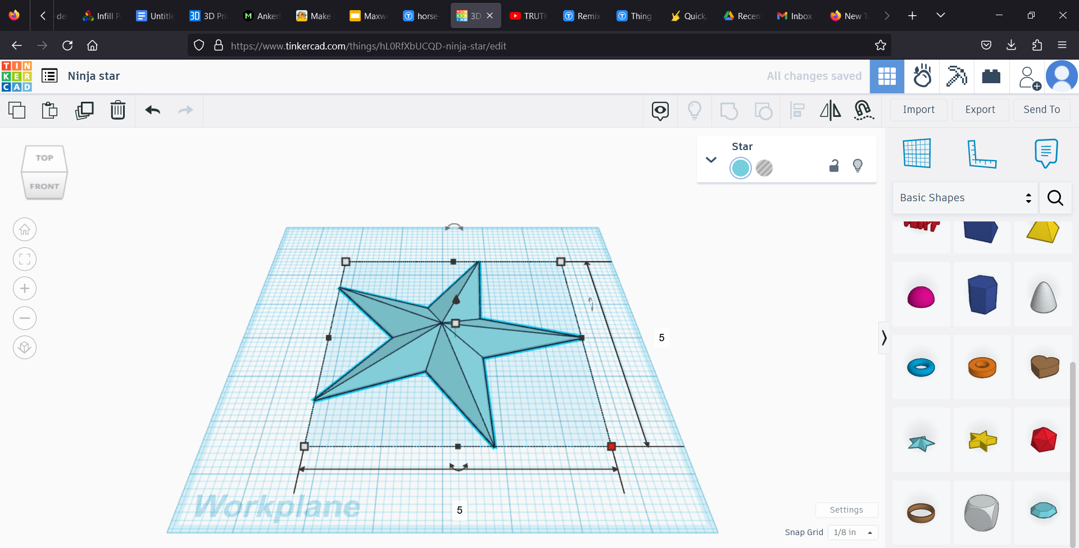Open the Mirror tool icon
This screenshot has width=1079, height=548.
tap(831, 111)
